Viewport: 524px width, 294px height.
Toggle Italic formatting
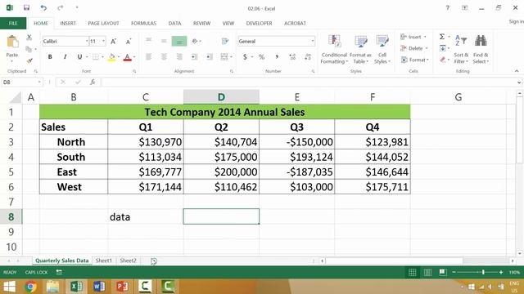[x=65, y=57]
